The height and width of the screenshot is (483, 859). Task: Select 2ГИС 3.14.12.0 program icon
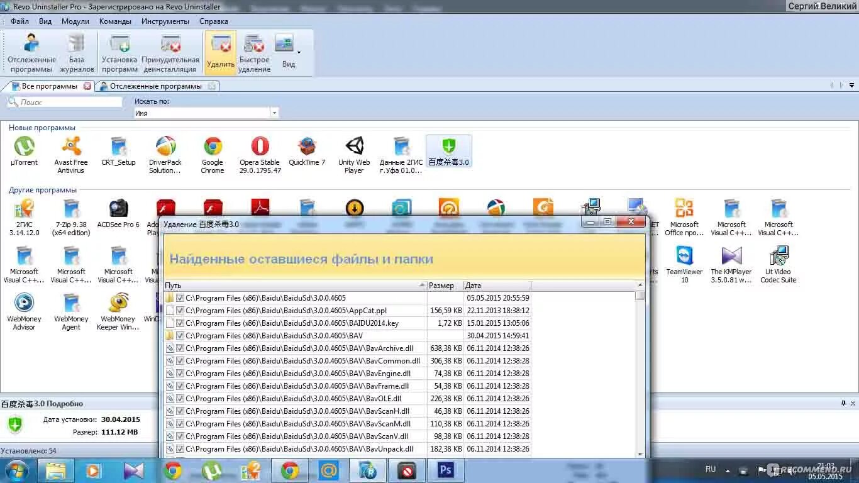point(24,218)
